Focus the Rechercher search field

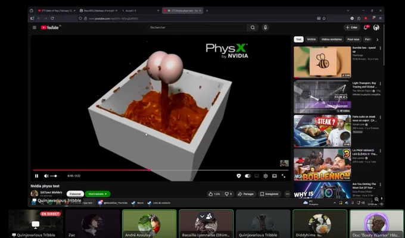coord(197,27)
